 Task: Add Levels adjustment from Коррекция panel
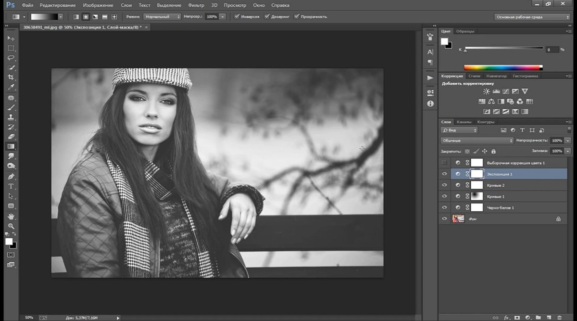496,91
